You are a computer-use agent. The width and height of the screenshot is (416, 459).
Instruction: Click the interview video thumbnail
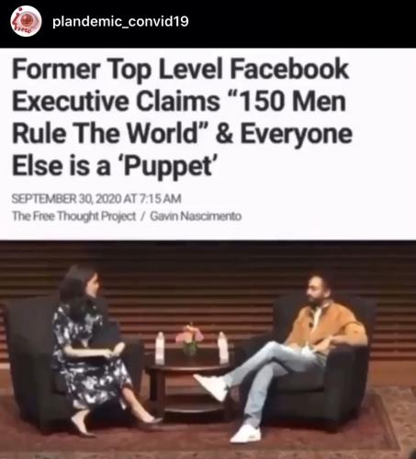pyautogui.click(x=208, y=350)
